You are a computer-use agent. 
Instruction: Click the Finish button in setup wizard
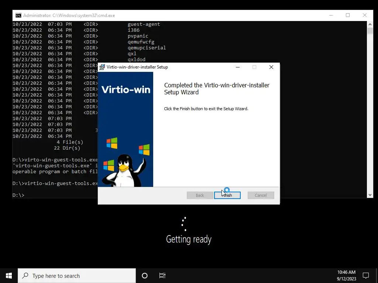(227, 195)
